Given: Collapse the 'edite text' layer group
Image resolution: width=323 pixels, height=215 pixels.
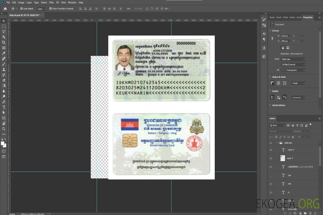Looking at the screenshot, I should pos(278,143).
